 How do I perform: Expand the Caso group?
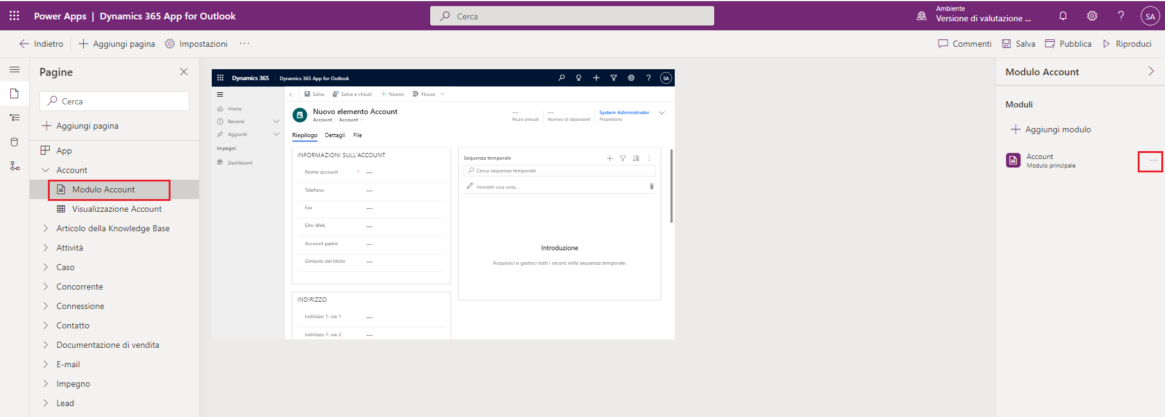pyautogui.click(x=46, y=267)
